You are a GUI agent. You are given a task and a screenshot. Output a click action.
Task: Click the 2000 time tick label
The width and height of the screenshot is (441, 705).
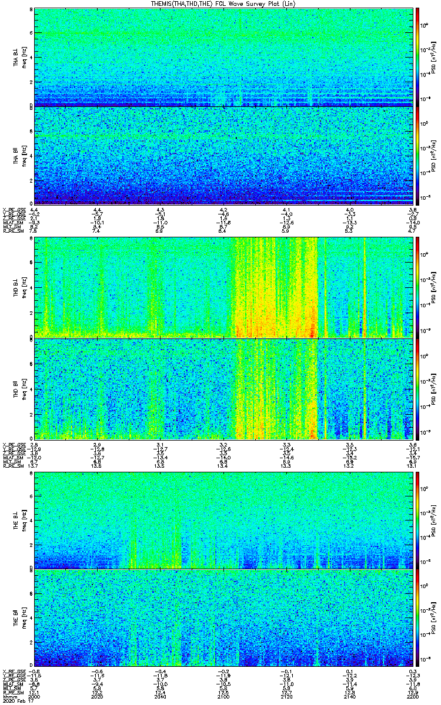tap(34, 697)
